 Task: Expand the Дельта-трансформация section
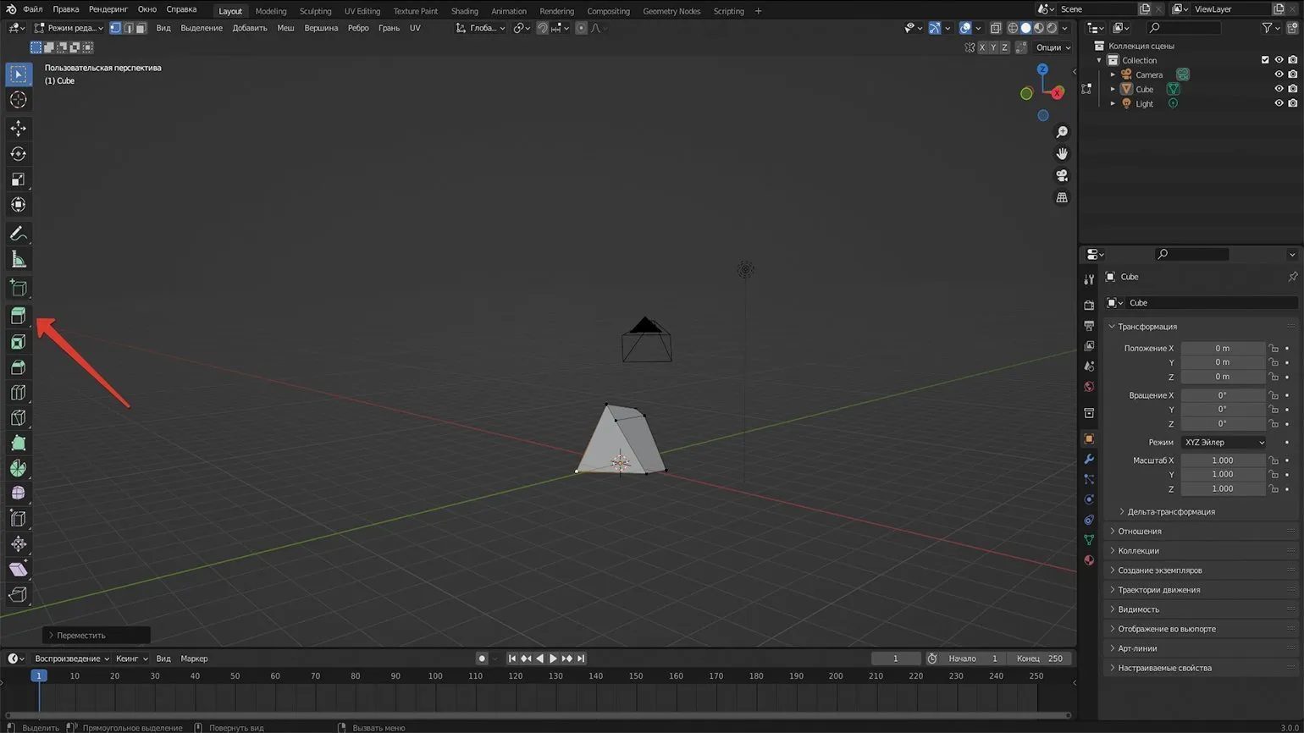pyautogui.click(x=1170, y=512)
